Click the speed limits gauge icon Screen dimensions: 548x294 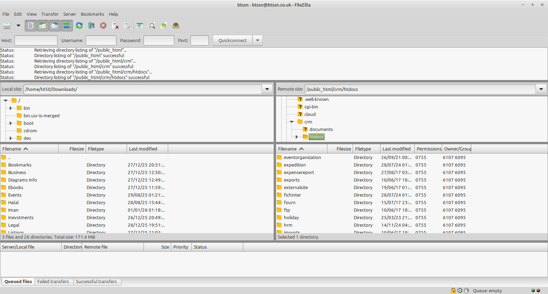point(466,291)
